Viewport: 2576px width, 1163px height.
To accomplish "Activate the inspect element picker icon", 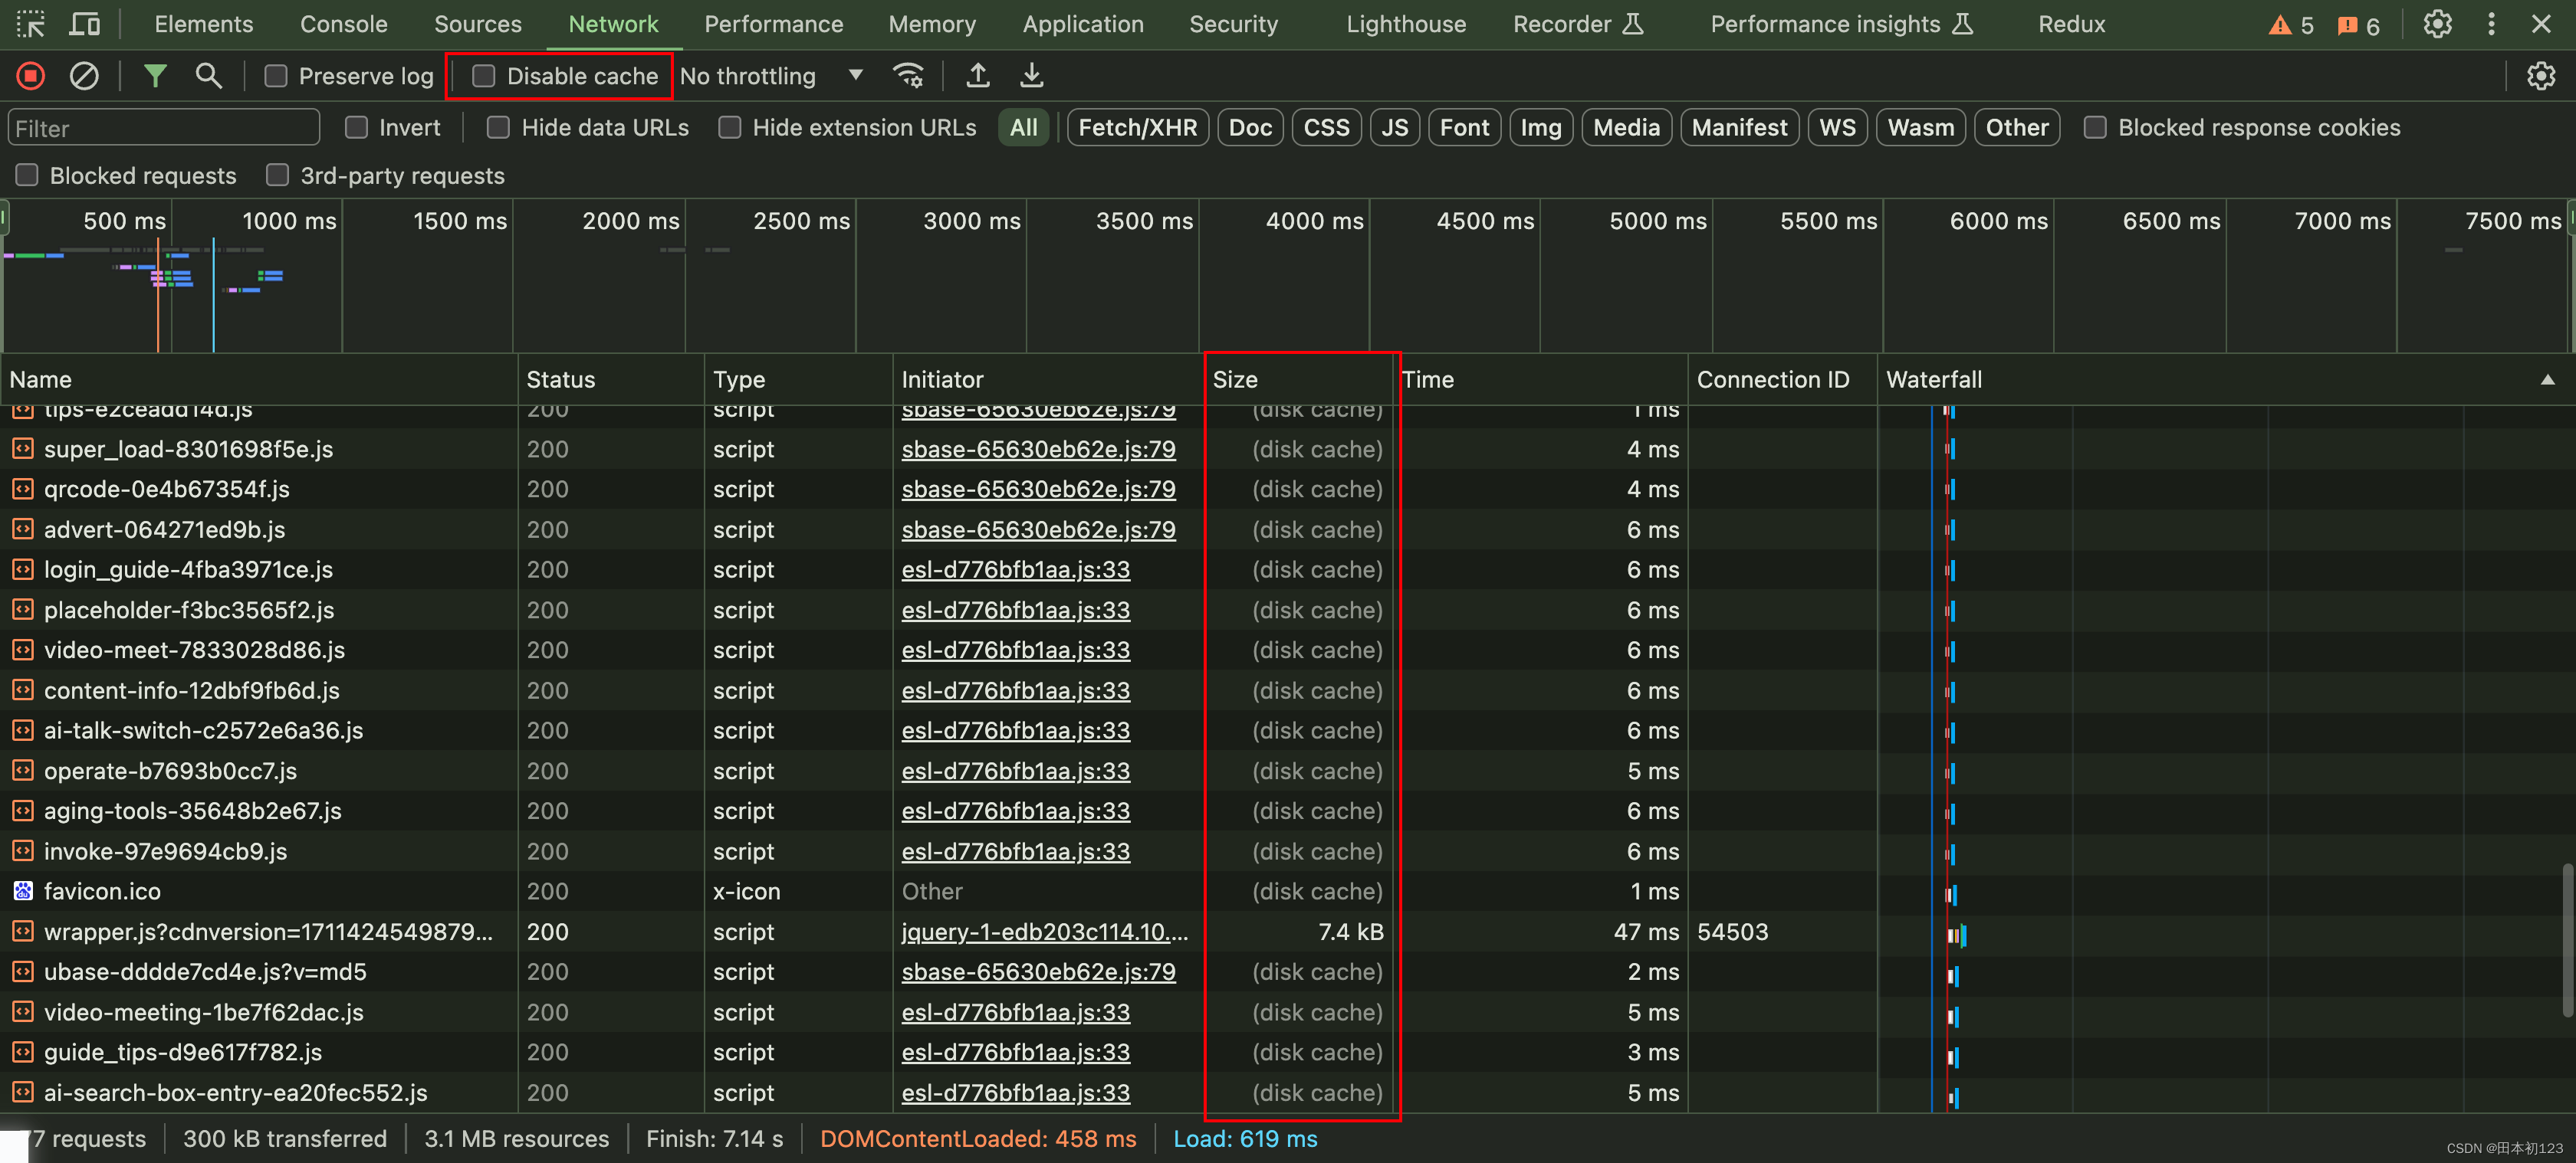I will (31, 24).
